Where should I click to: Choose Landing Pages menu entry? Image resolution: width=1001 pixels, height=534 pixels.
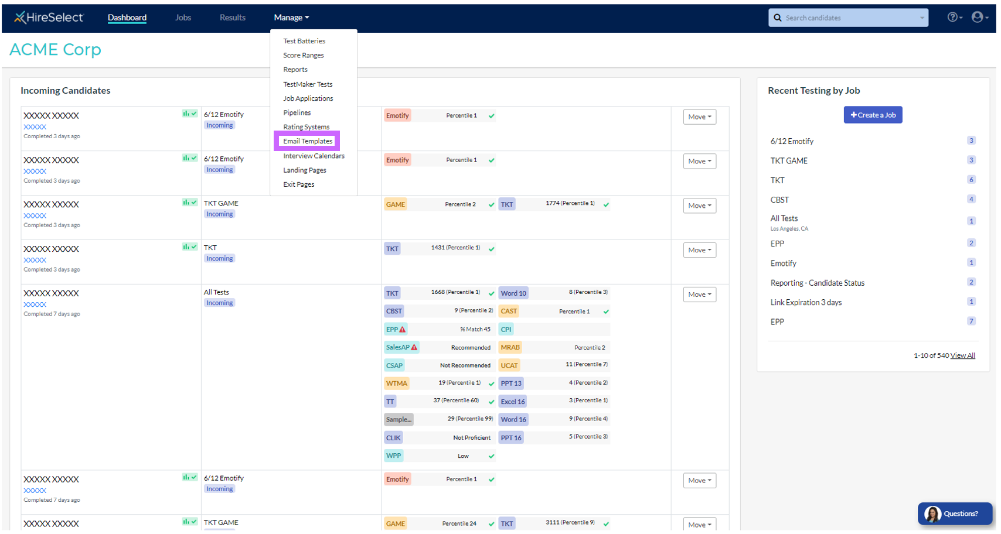tap(305, 170)
